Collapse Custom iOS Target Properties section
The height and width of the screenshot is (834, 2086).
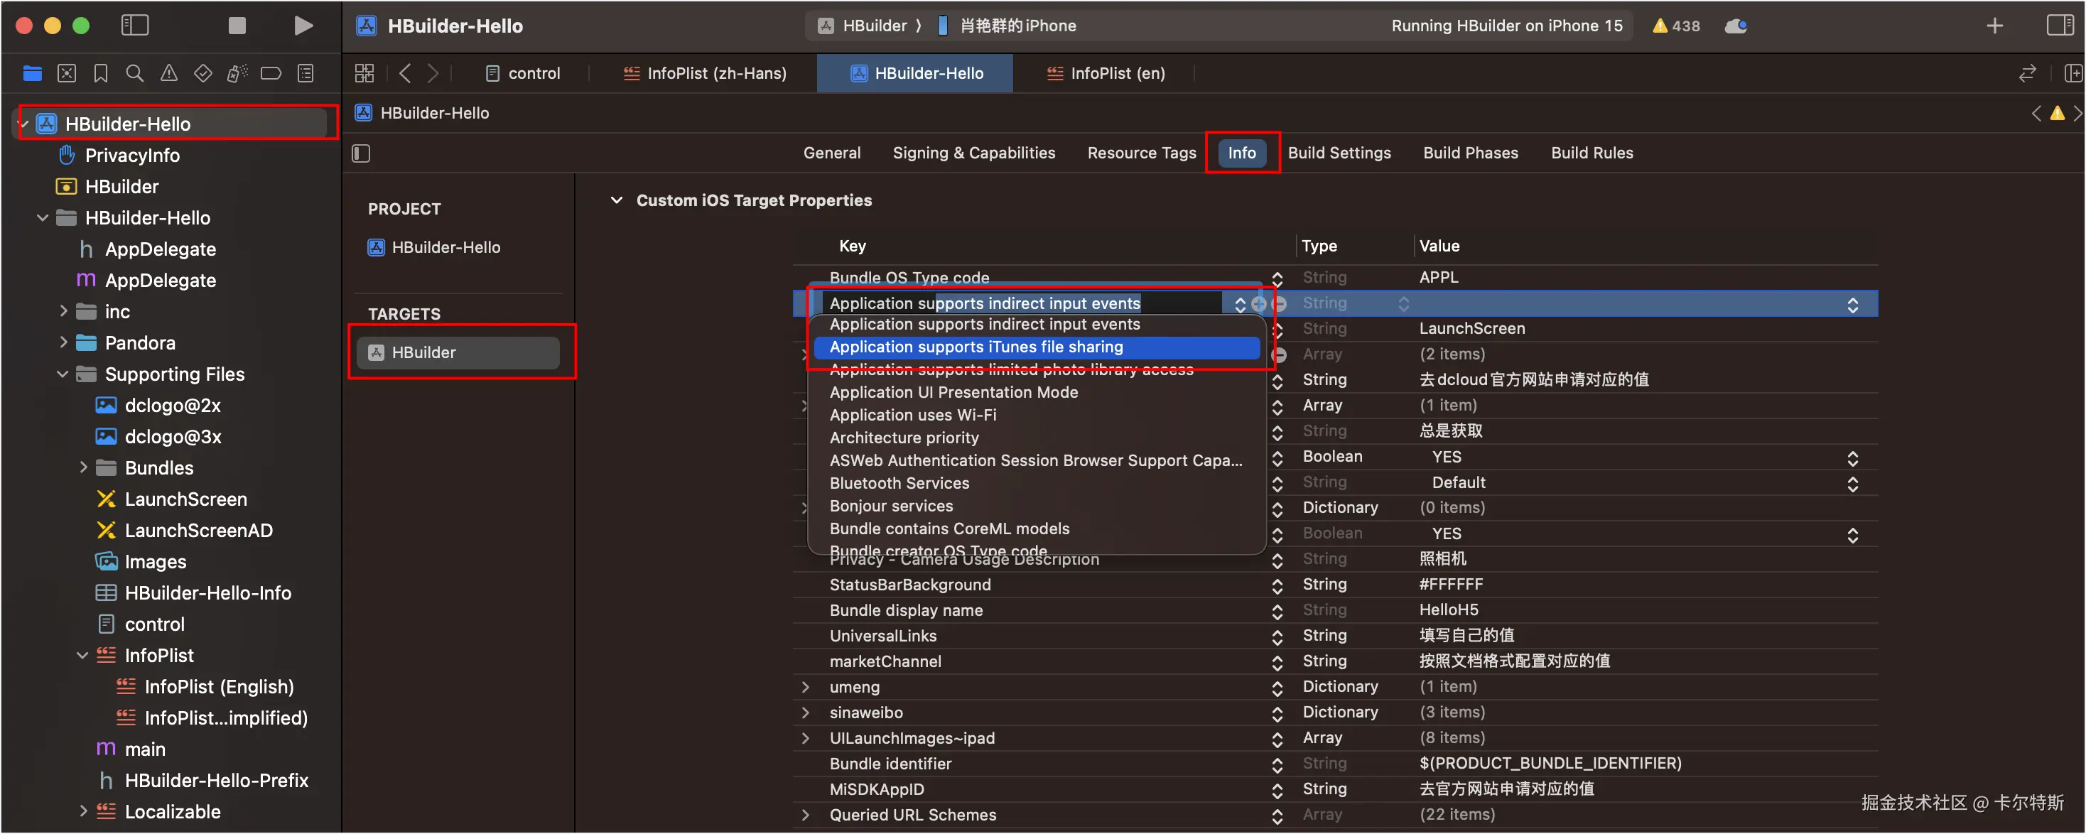(x=616, y=200)
